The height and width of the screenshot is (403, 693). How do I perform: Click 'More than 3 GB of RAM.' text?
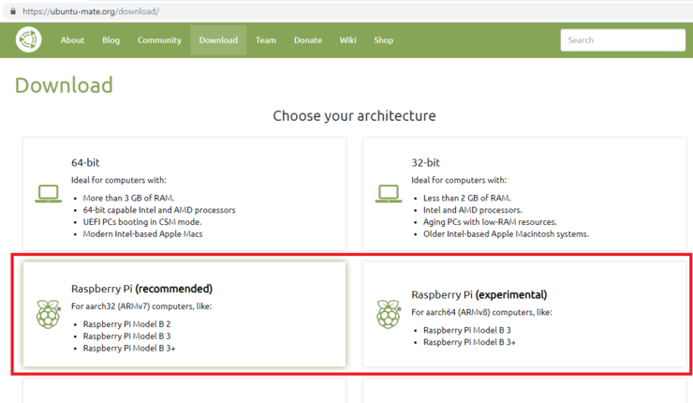coord(128,198)
